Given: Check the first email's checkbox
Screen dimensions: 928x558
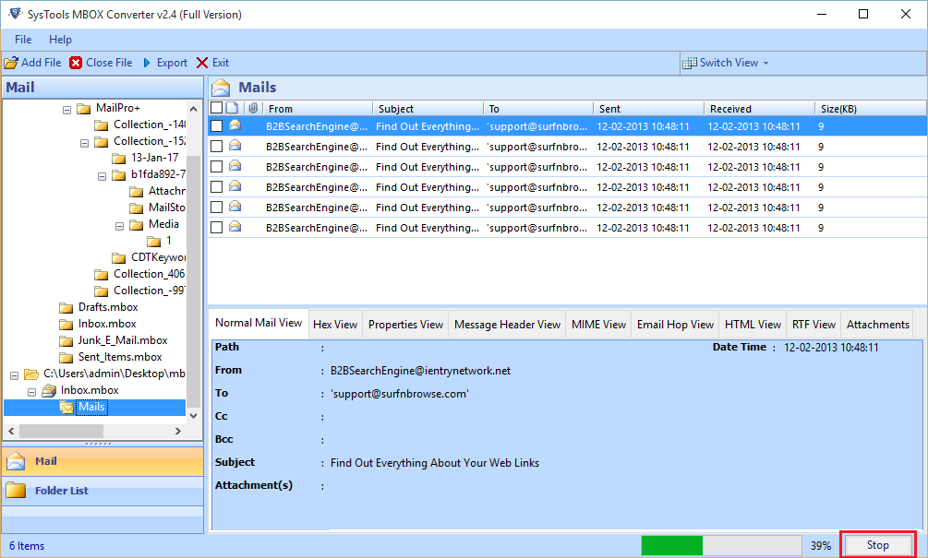Looking at the screenshot, I should (x=216, y=125).
